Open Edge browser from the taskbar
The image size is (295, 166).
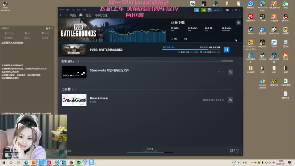[x=26, y=162]
